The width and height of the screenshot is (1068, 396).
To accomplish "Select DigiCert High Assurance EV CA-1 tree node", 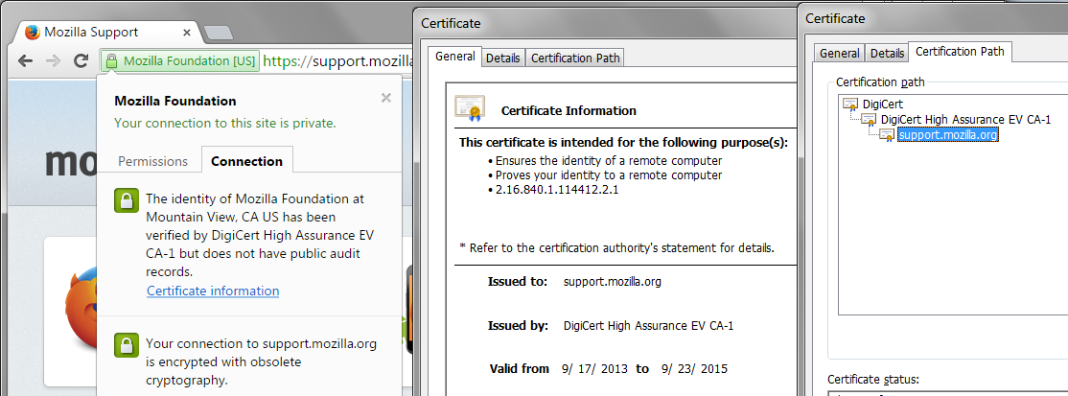I will pos(965,119).
